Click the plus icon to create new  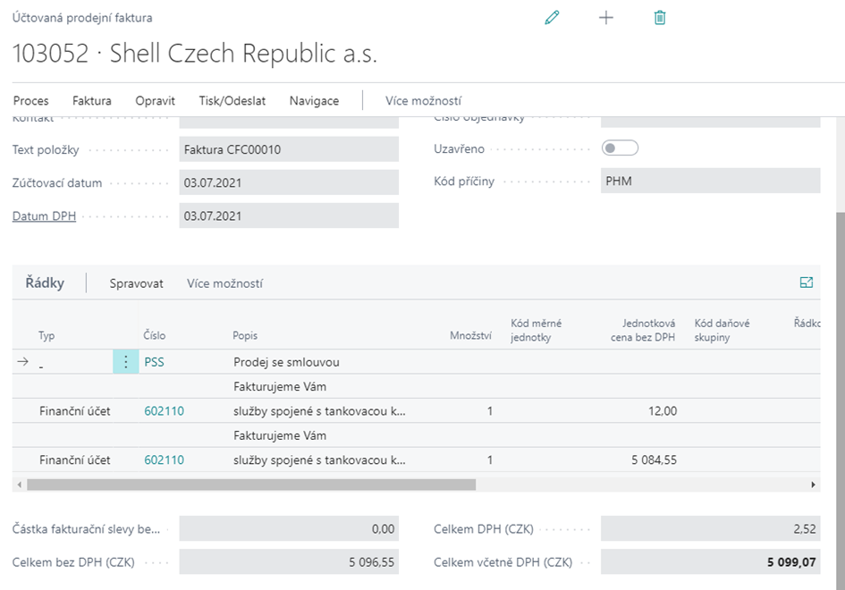606,18
